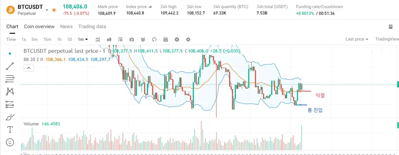Open the 1m interval dropdown

tap(83, 39)
